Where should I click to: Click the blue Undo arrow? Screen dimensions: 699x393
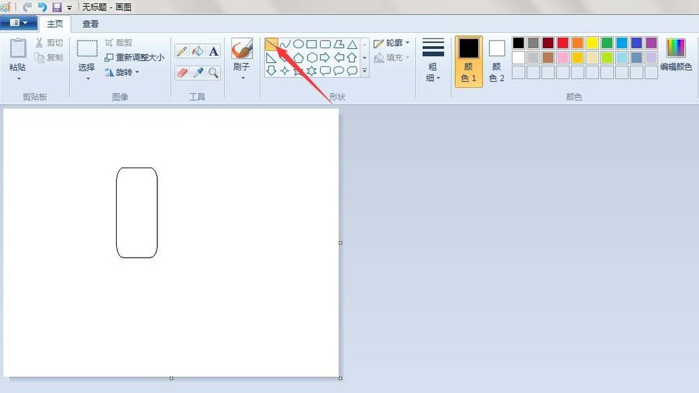42,7
